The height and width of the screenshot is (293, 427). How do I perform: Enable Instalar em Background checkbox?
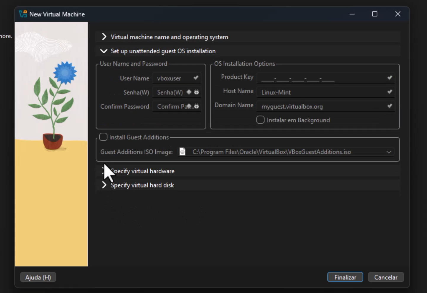click(260, 120)
